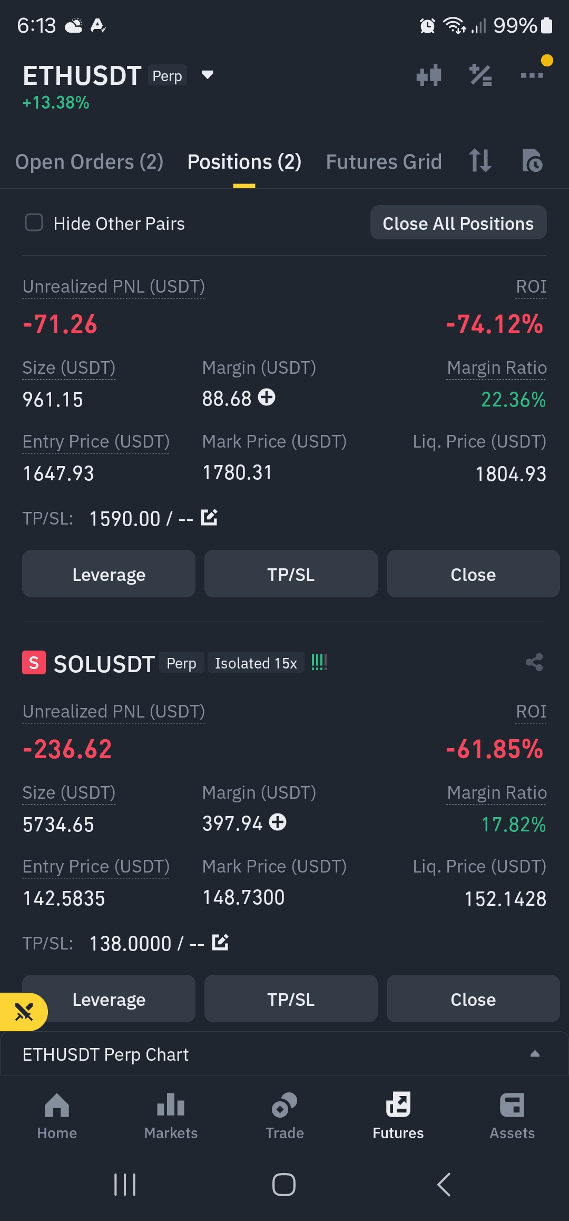Switch to the Open Orders (2) tab
The height and width of the screenshot is (1221, 569).
pyautogui.click(x=89, y=162)
